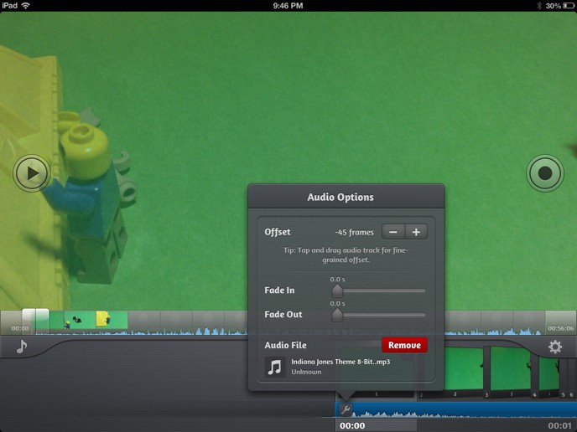This screenshot has height=432, width=577.
Task: Click the Fade In slider handle
Action: [x=337, y=291]
